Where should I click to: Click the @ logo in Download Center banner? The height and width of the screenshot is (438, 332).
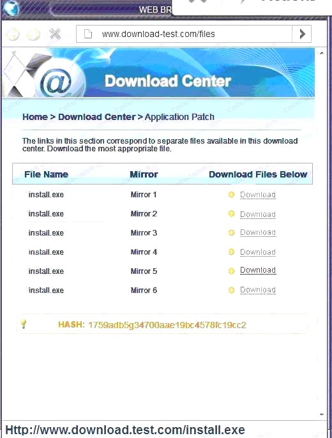[x=56, y=81]
